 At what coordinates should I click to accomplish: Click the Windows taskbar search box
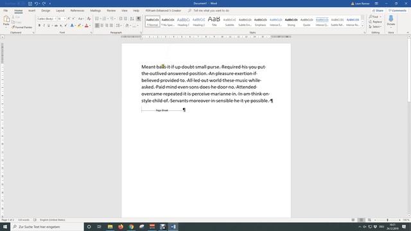pyautogui.click(x=47, y=227)
